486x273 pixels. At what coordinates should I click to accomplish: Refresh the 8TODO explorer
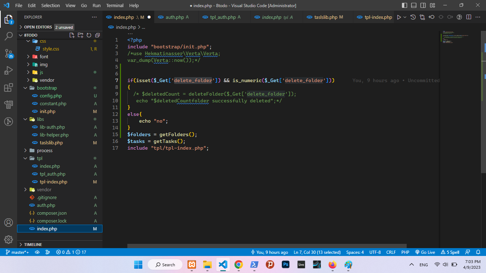click(x=89, y=35)
